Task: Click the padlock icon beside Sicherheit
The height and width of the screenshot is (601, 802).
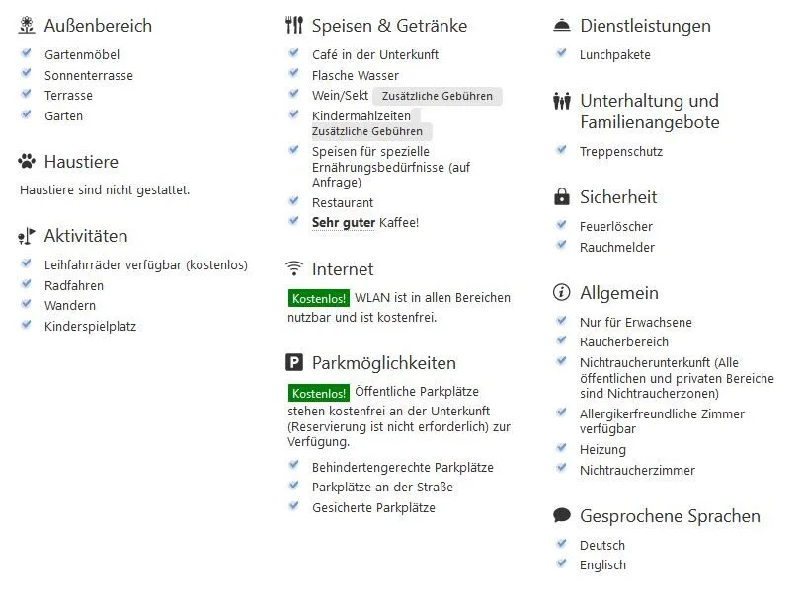Action: (x=562, y=196)
